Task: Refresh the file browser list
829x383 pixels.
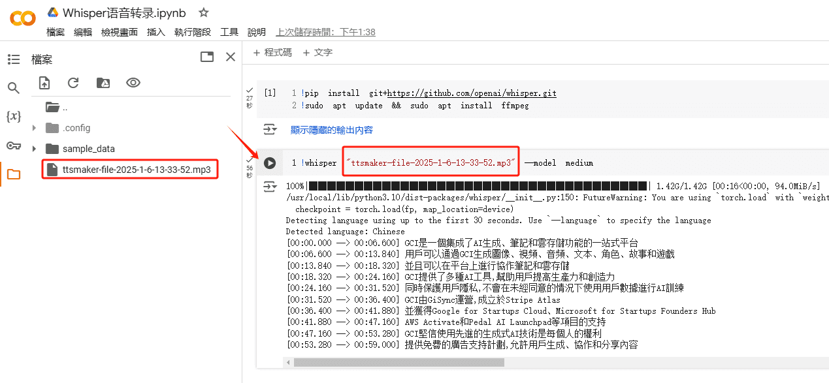Action: 73,83
